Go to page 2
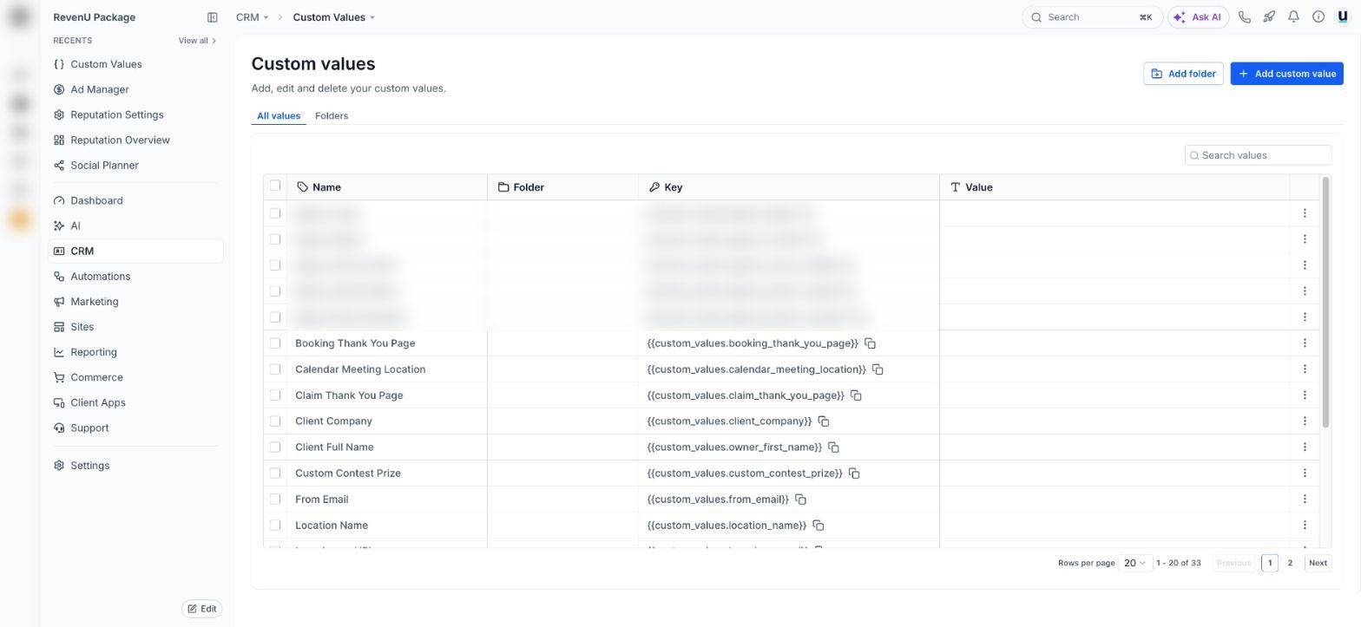The height and width of the screenshot is (627, 1361). (x=1290, y=564)
